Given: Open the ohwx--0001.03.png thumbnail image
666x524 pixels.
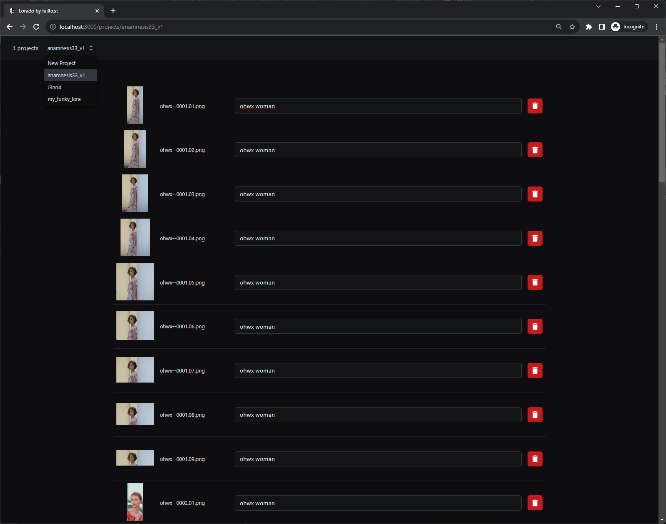Looking at the screenshot, I should pyautogui.click(x=135, y=193).
